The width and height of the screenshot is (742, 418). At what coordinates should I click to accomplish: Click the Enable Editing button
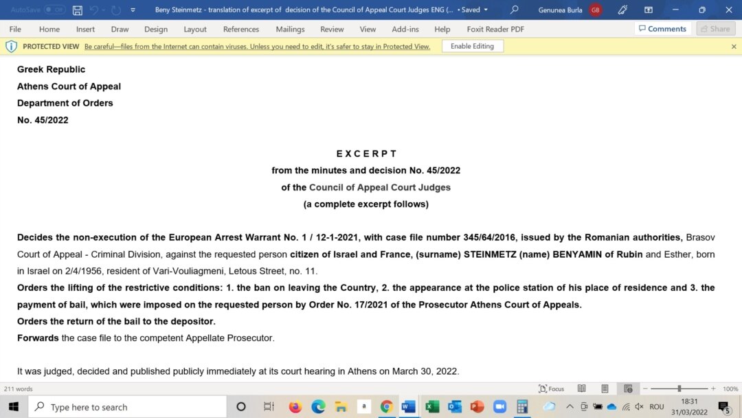click(x=472, y=46)
